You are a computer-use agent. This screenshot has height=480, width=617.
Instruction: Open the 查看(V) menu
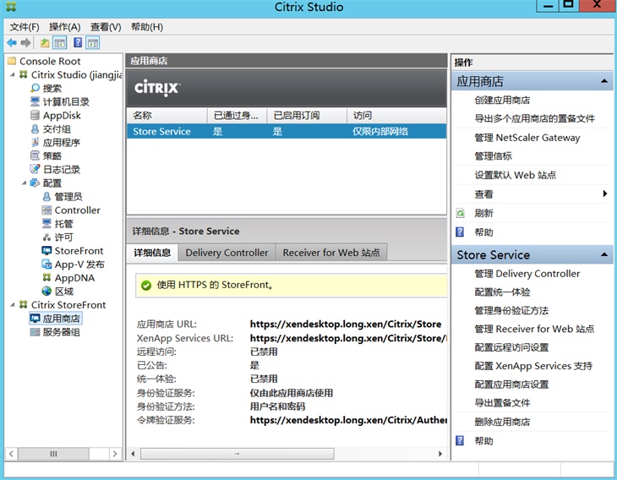[x=106, y=27]
